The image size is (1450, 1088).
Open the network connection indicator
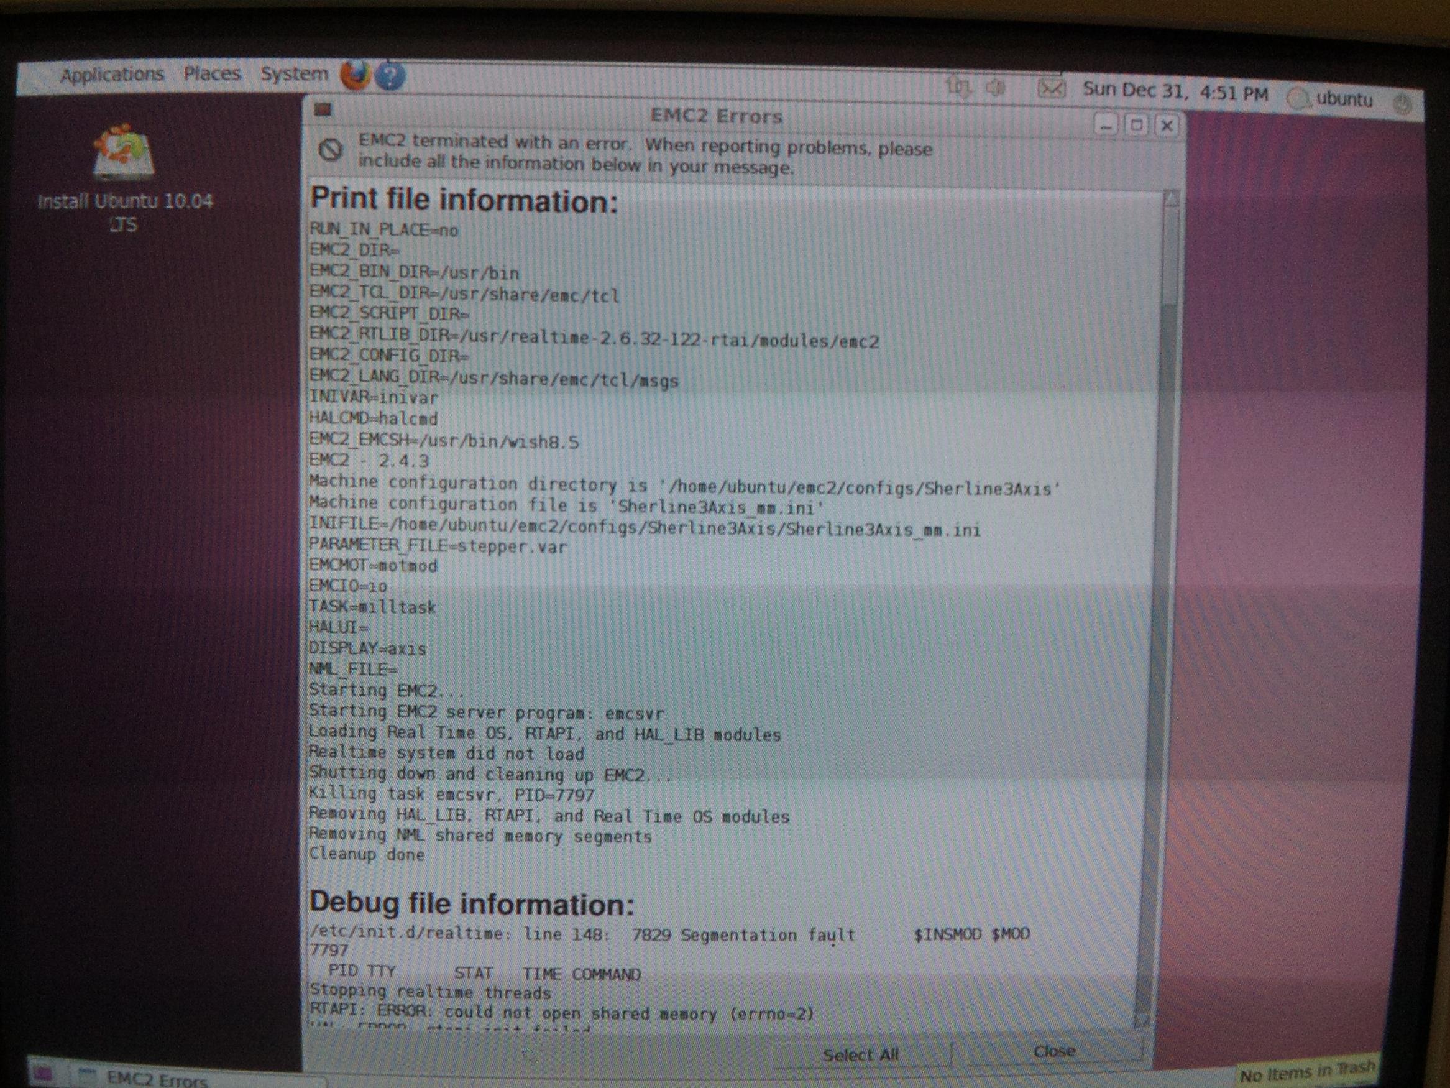coord(959,86)
